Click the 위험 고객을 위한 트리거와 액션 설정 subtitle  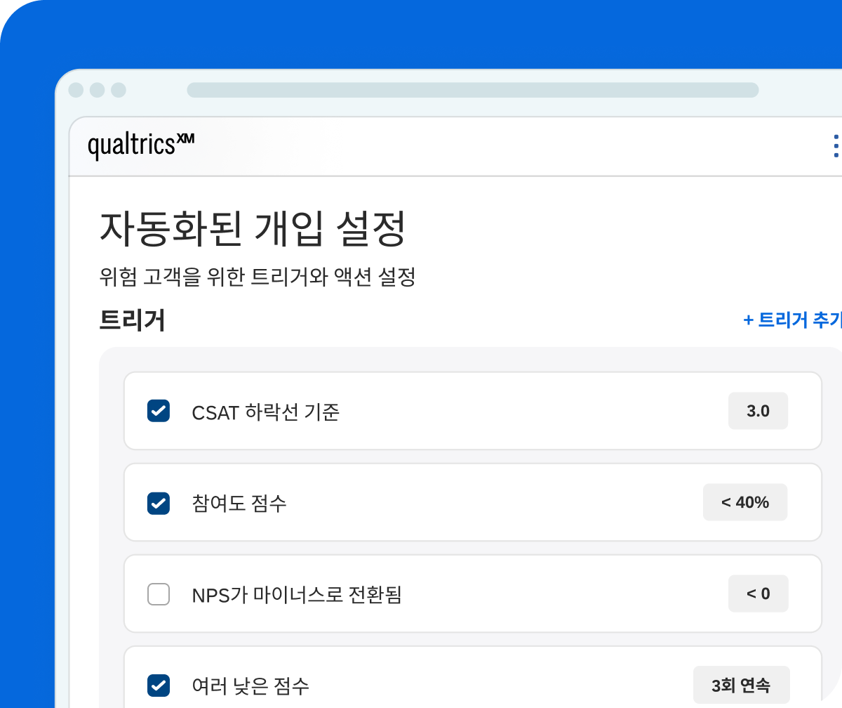pyautogui.click(x=258, y=277)
